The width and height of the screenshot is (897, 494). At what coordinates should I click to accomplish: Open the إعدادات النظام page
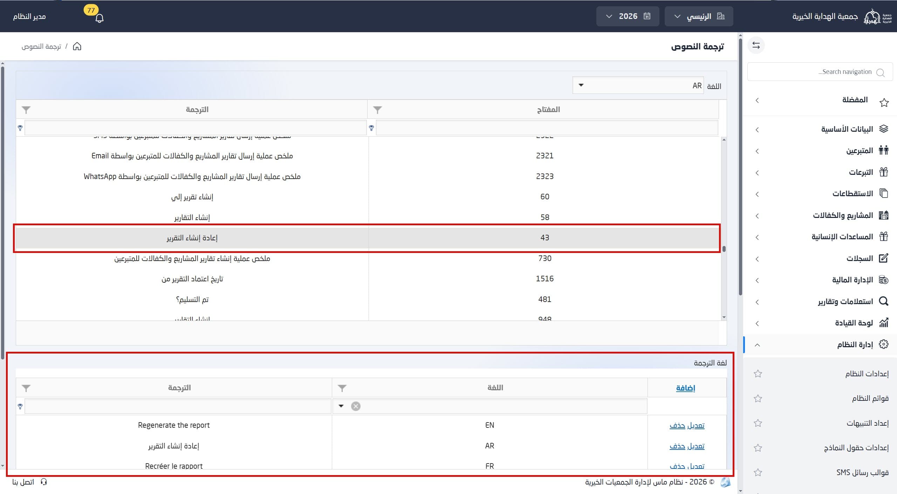coord(867,374)
